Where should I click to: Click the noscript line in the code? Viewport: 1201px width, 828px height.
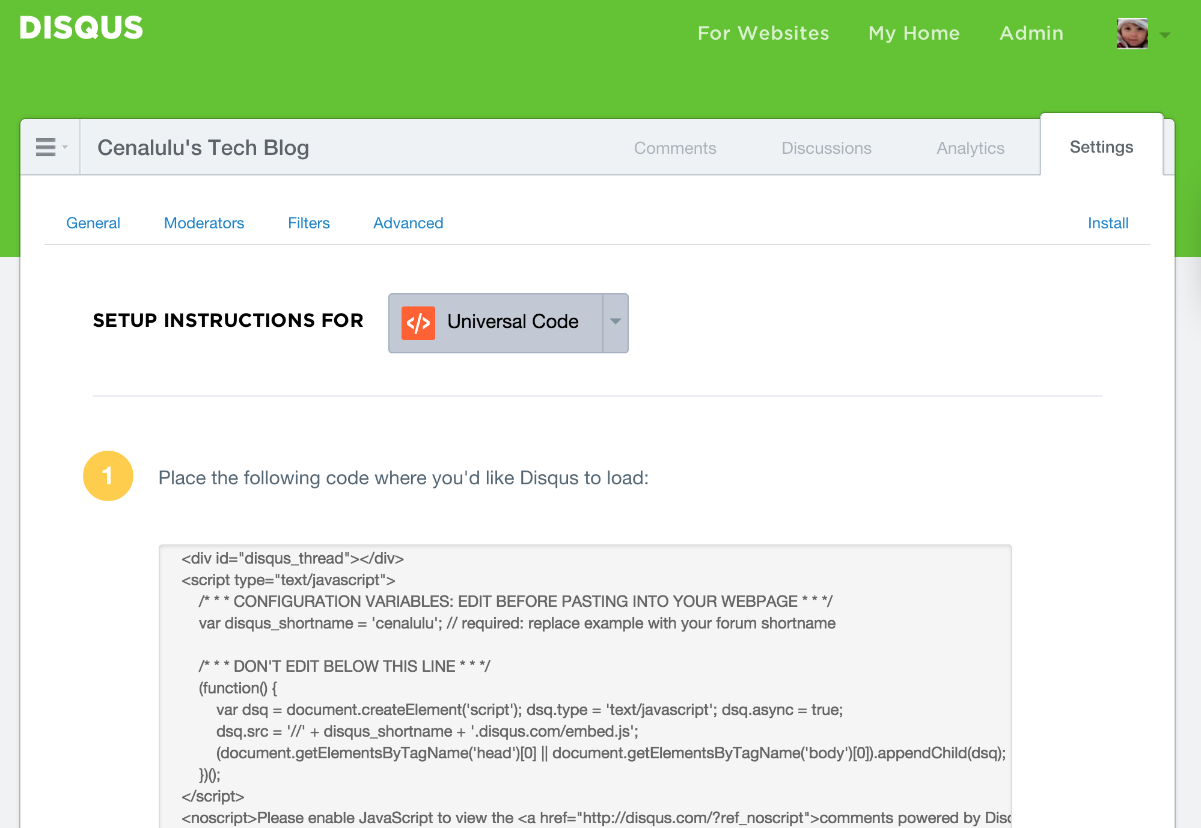pyautogui.click(x=596, y=818)
